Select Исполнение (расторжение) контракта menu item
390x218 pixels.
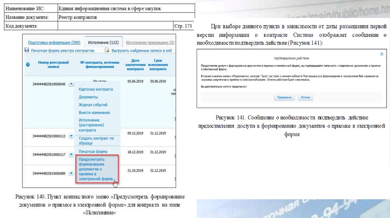pos(92,125)
